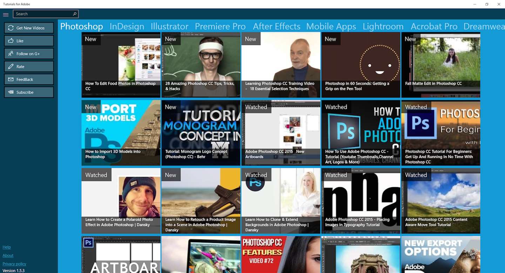Viewport: 505px width, 273px height.
Task: Open Youtube Thumbnails, Channel Art tutorial video
Action: 361,133
